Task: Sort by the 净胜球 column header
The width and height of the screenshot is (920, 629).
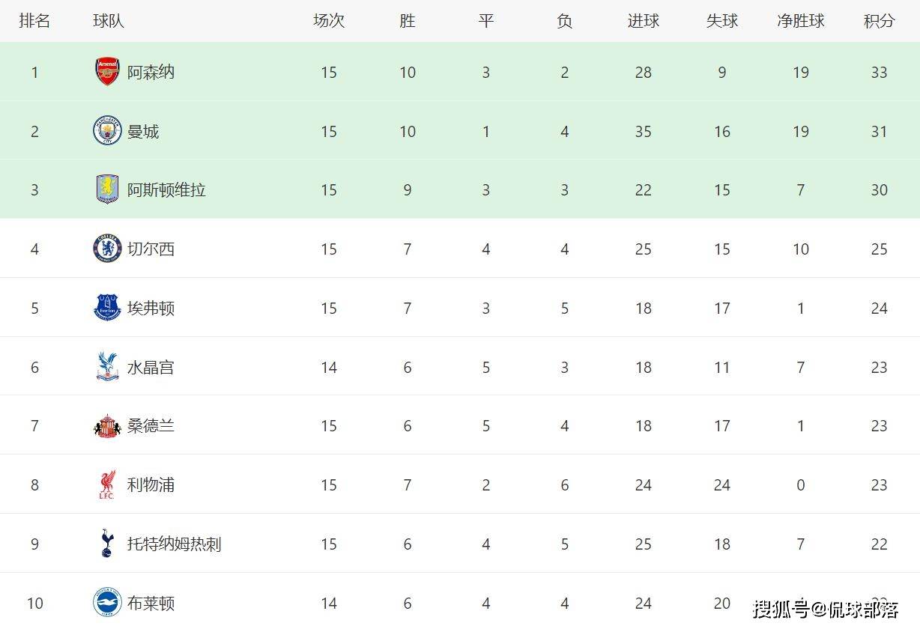Action: (800, 21)
